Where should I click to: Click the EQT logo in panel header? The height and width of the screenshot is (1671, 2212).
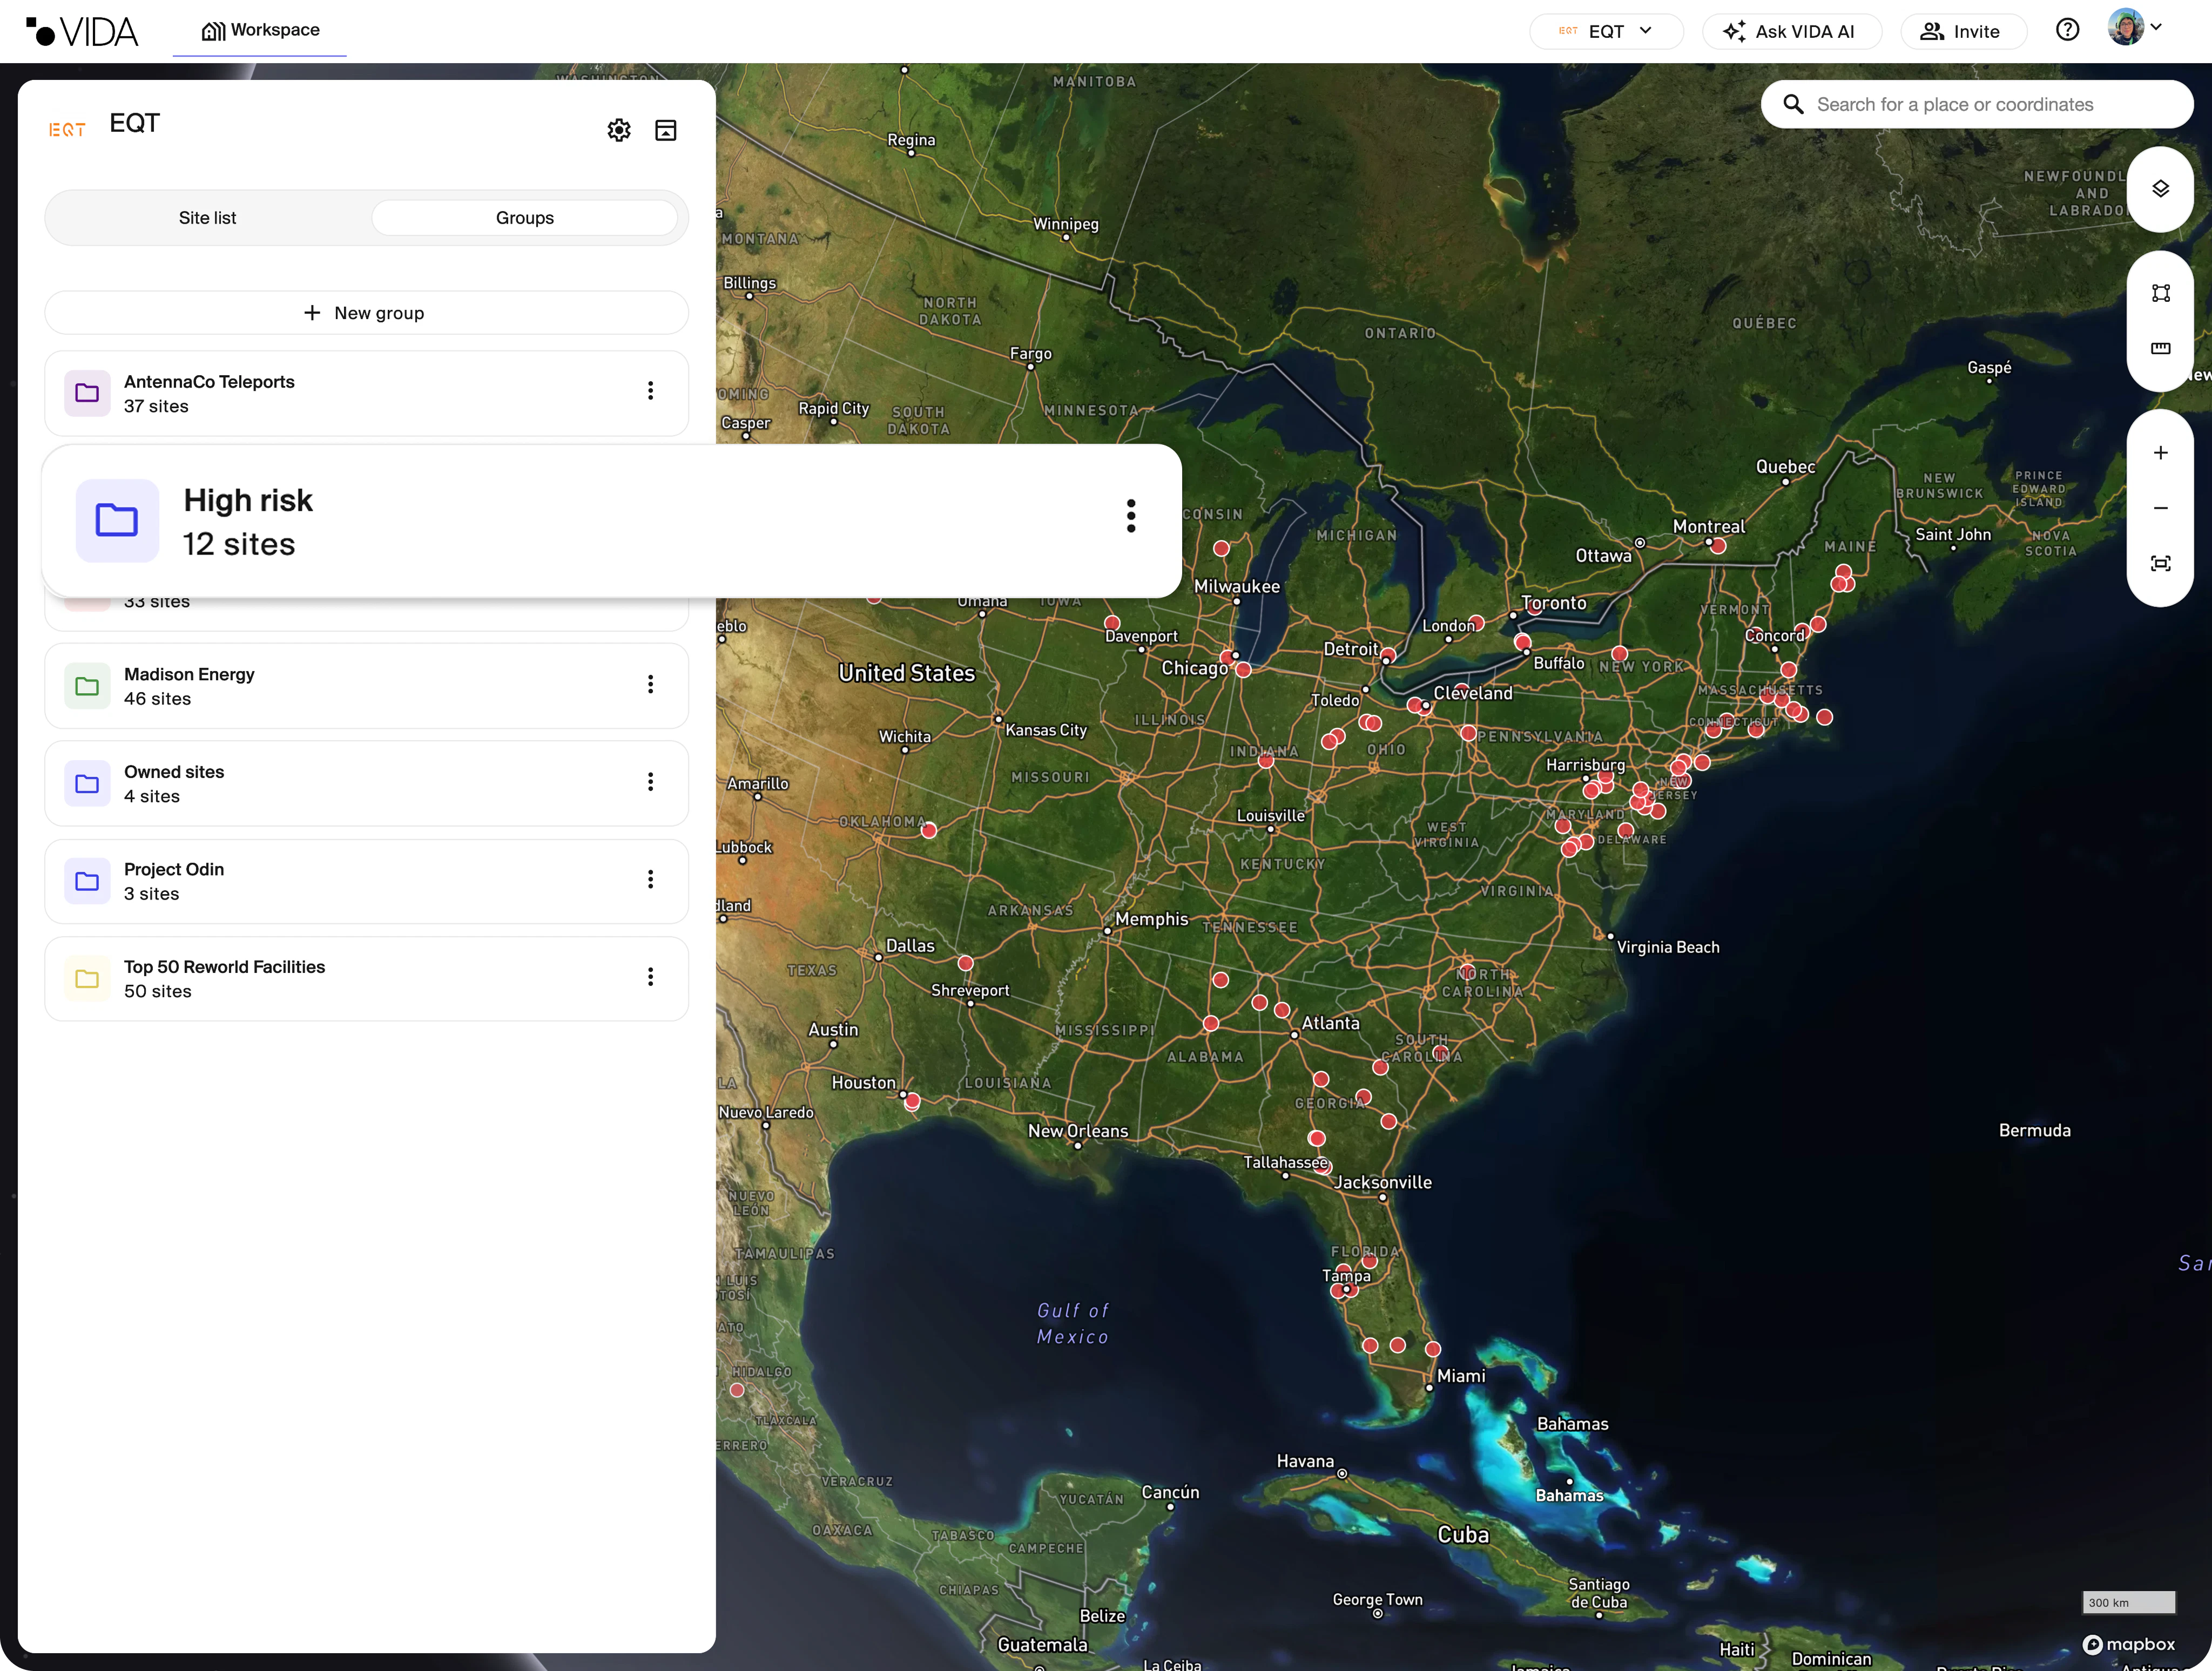click(x=67, y=130)
